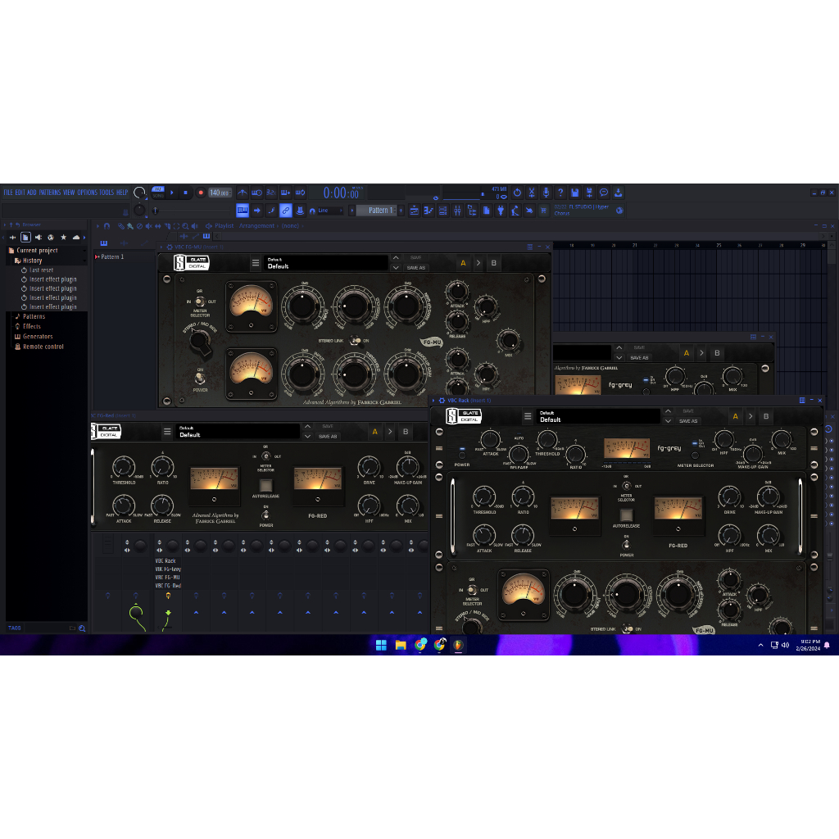839x839 pixels.
Task: Open the PATTERNS menu
Action: (x=50, y=193)
